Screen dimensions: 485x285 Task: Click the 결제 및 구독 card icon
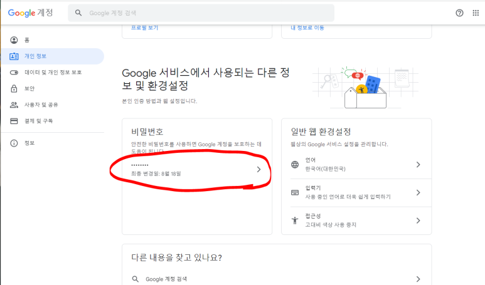[14, 121]
